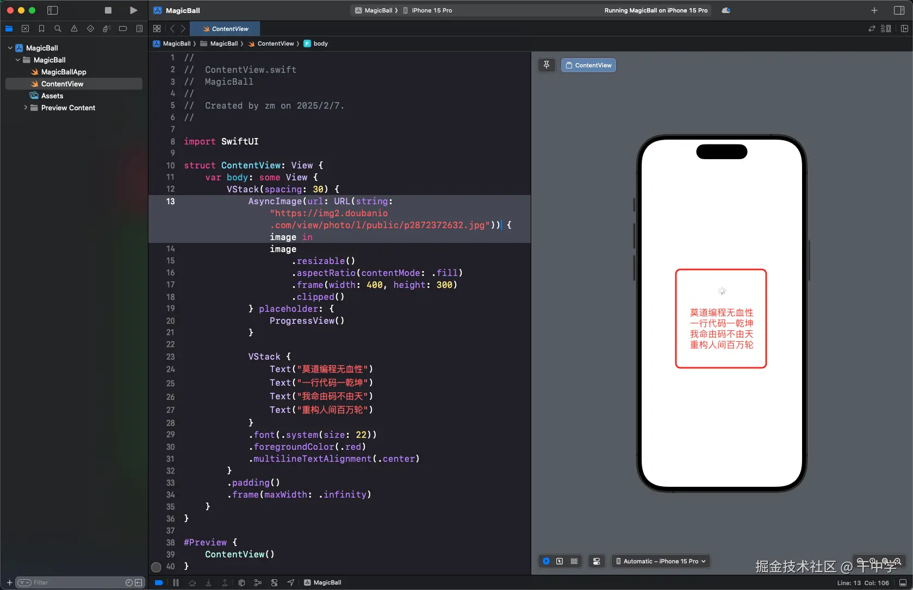Open preview Variants grid menu
The width and height of the screenshot is (913, 590).
click(x=574, y=561)
